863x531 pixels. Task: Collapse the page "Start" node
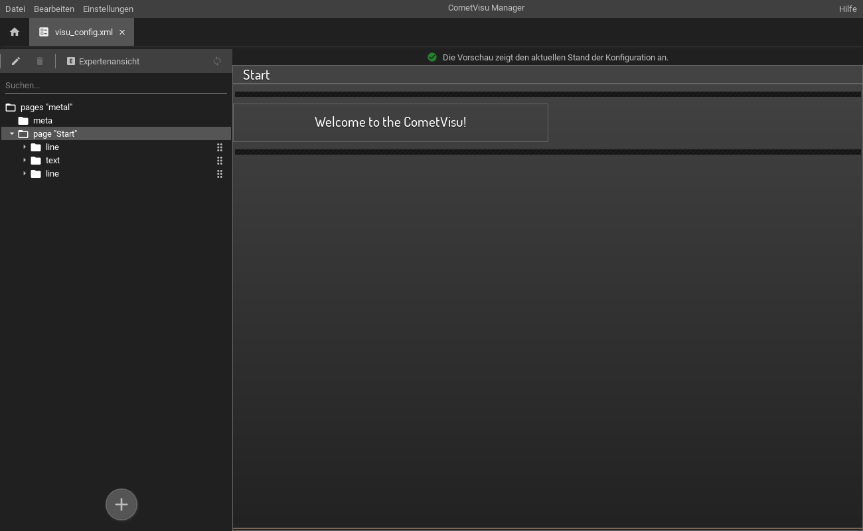tap(12, 133)
